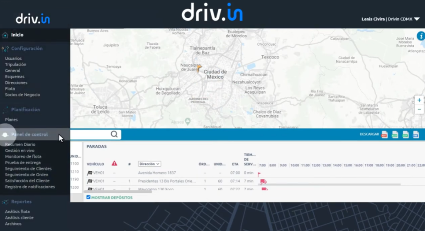425x231 pixels.
Task: Open Tripulación in the sidebar
Action: (x=15, y=64)
